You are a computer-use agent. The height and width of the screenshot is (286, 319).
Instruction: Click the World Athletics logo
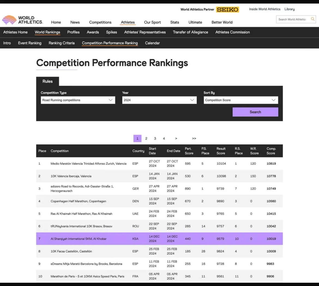click(x=22, y=20)
